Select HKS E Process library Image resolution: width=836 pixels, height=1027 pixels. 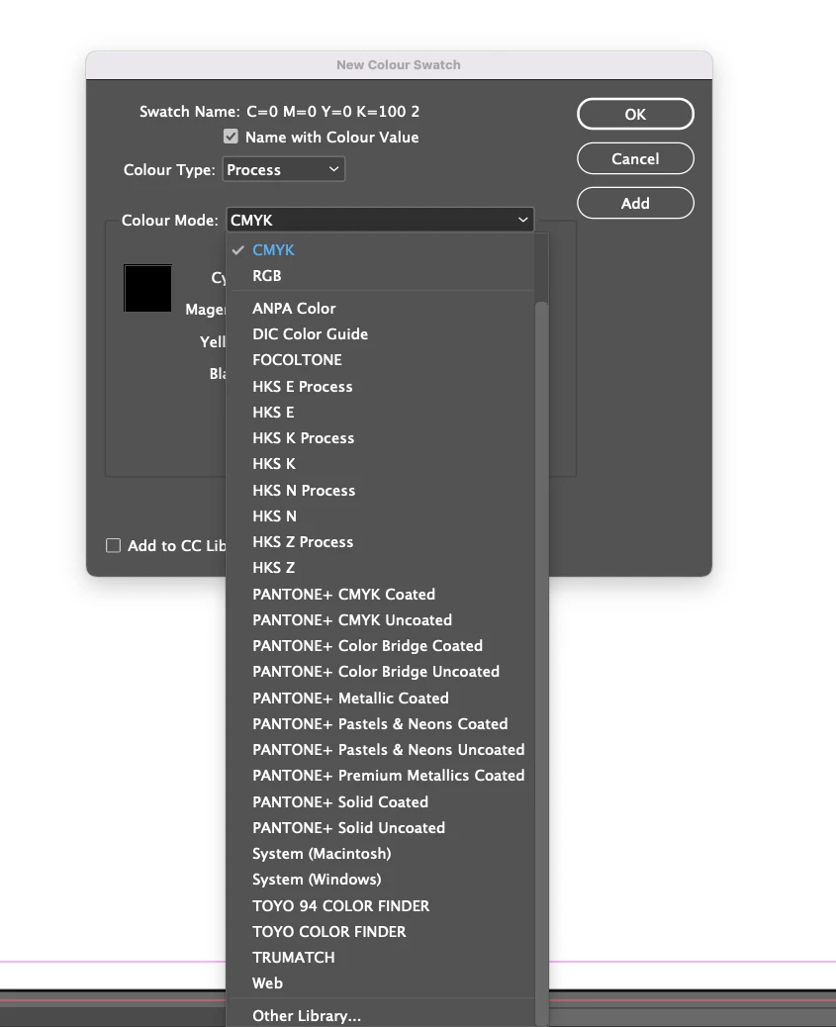(380, 387)
